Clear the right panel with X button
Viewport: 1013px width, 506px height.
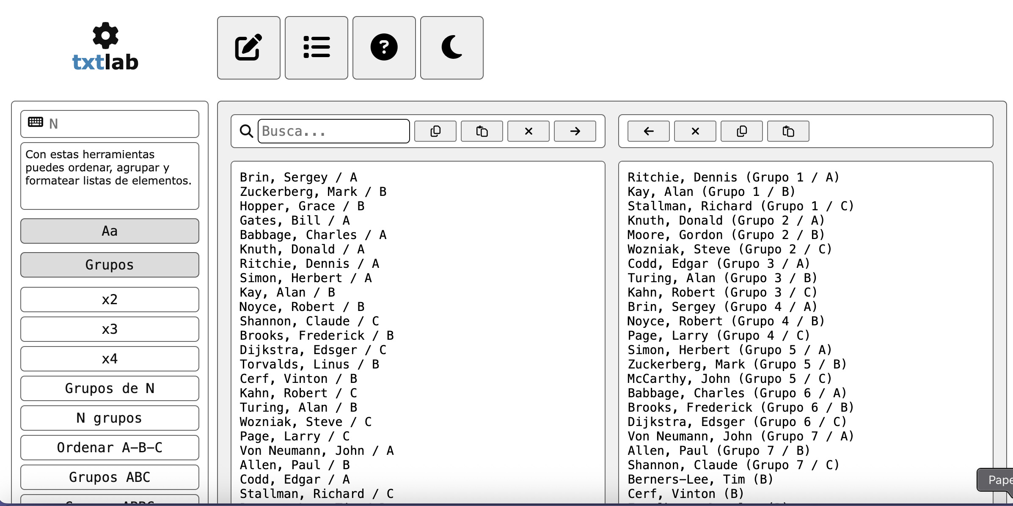pos(695,131)
